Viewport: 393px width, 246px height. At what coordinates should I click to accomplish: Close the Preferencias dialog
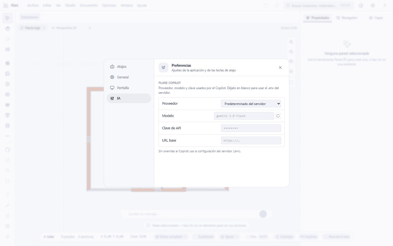coord(280,68)
